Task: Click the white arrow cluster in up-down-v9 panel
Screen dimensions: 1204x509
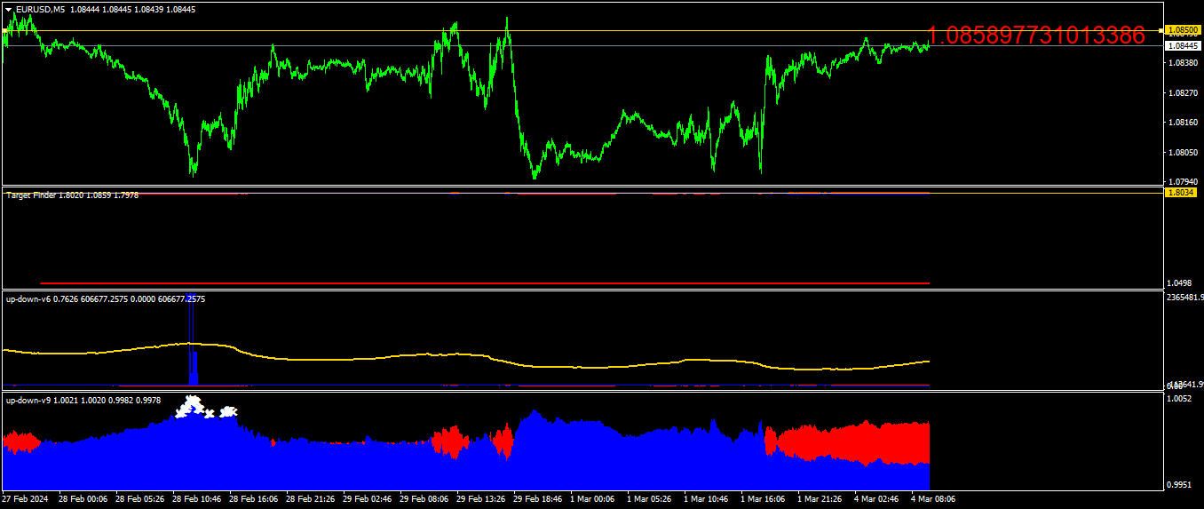Action: click(x=206, y=408)
